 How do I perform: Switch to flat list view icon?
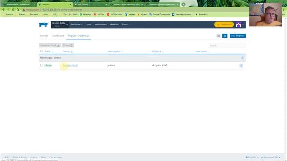point(218,36)
